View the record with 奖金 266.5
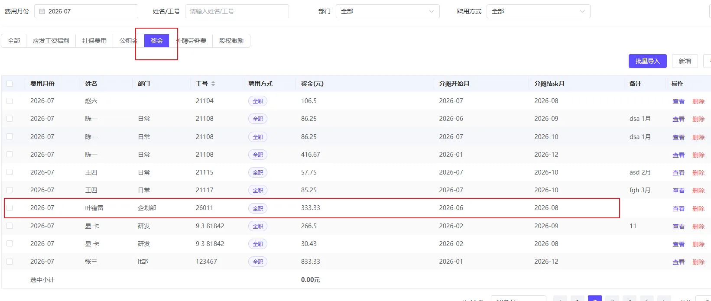Viewport: 711px width, 301px height. coord(679,227)
